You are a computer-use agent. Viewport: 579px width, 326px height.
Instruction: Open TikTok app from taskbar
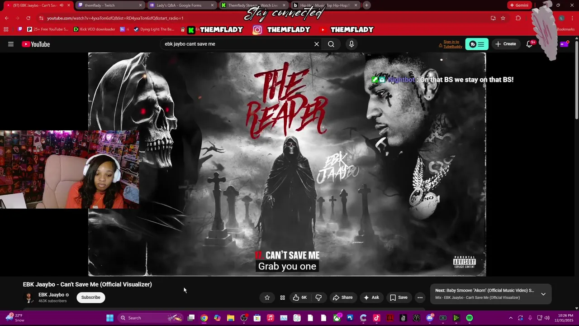click(x=376, y=318)
